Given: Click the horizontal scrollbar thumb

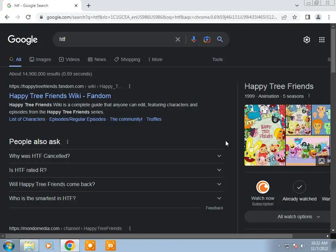Looking at the screenshot, I should click(149, 236).
